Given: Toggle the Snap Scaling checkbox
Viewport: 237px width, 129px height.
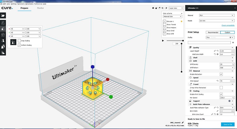Looking at the screenshot, I should tap(19, 41).
